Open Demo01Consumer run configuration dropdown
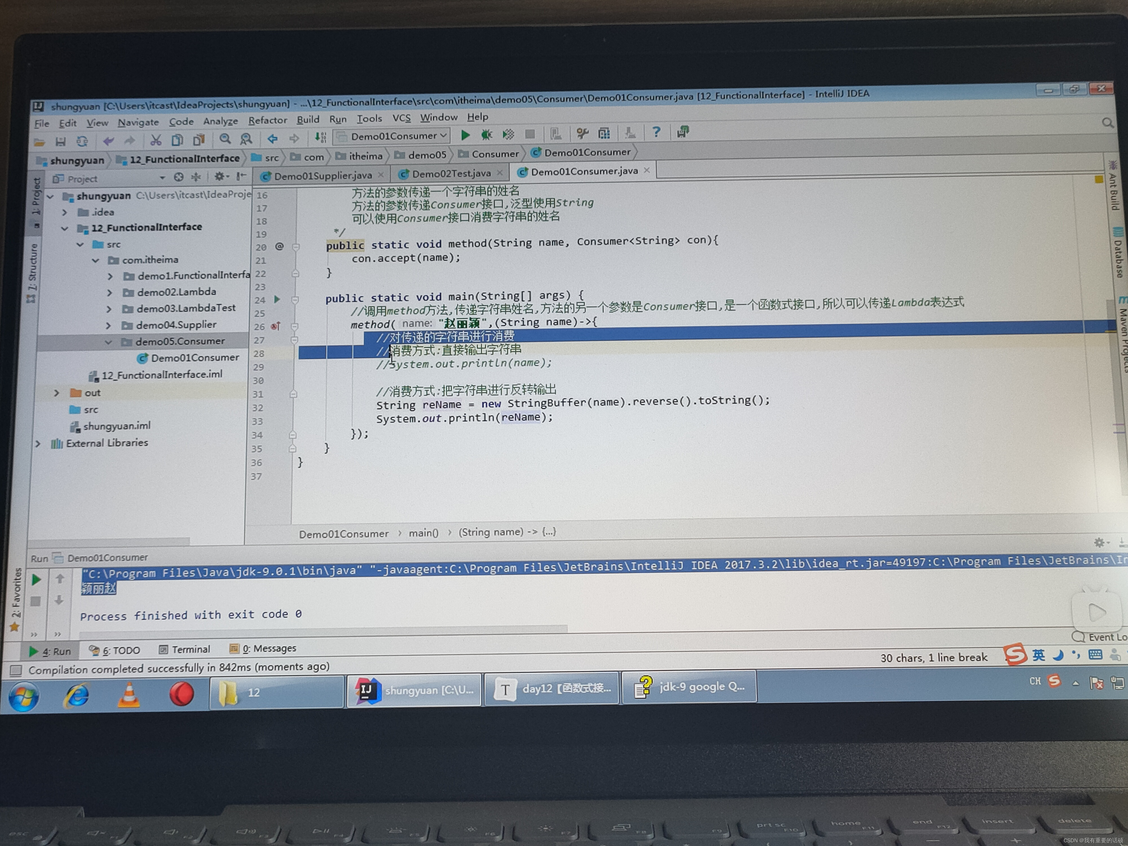Screen dimensions: 1128x846 (x=392, y=136)
